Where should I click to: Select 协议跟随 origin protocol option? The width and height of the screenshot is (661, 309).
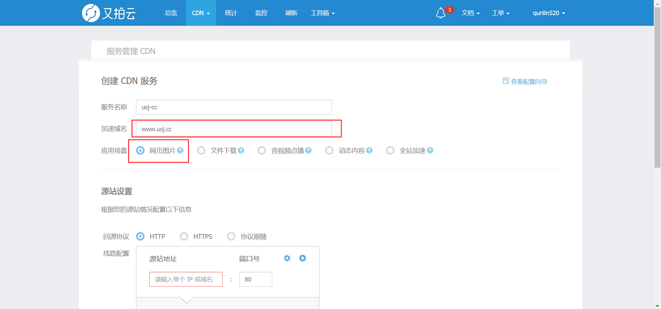click(x=231, y=236)
